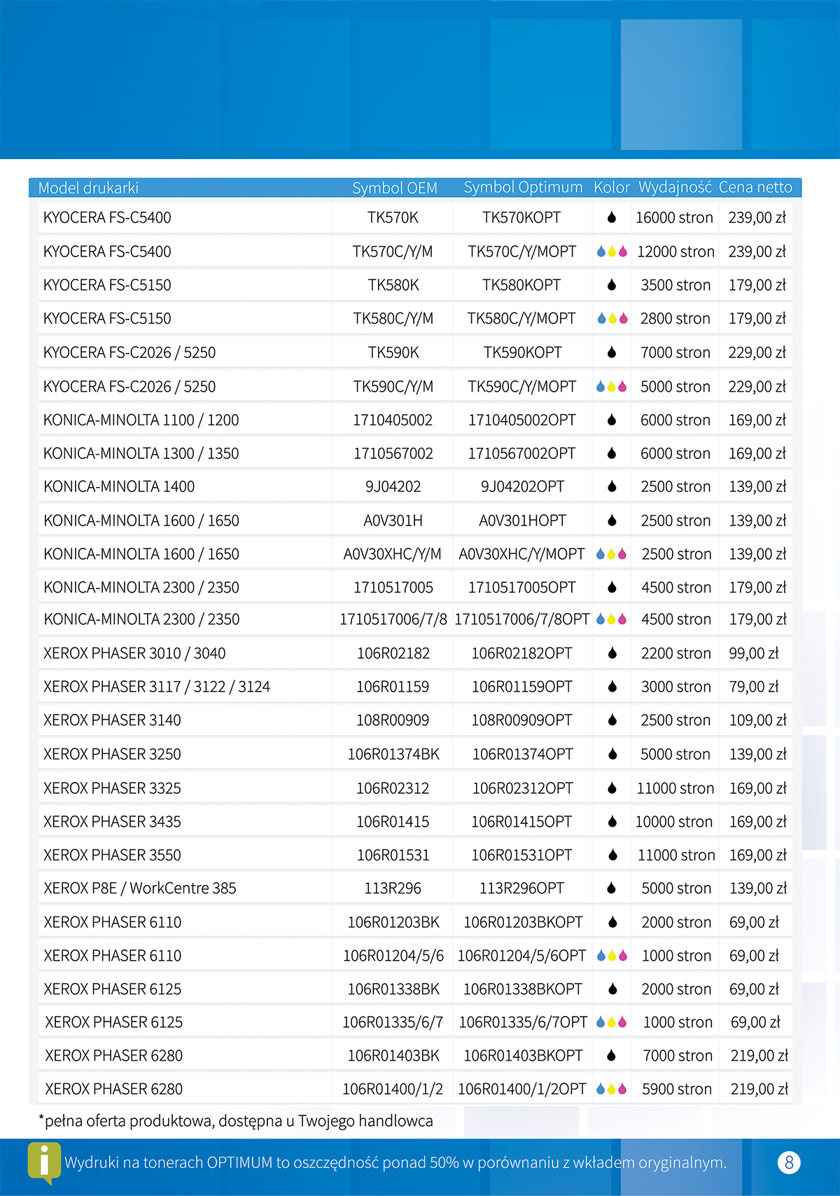Pick the black drop icon beside 1710567002OPT
The width and height of the screenshot is (840, 1196).
(x=612, y=454)
